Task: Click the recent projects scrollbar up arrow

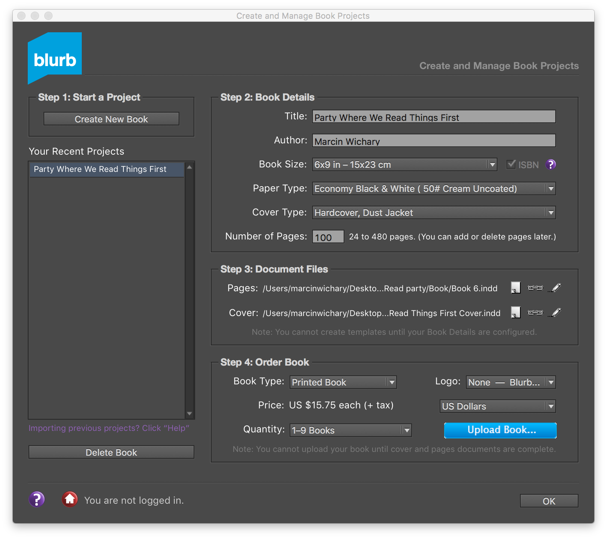Action: pyautogui.click(x=189, y=167)
